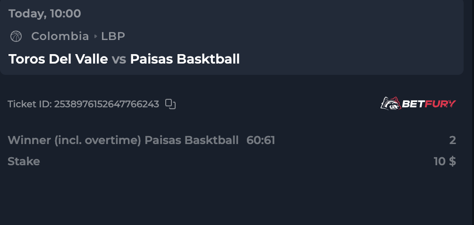Click the vs separator between teams
The image size is (474, 225).
click(x=119, y=59)
